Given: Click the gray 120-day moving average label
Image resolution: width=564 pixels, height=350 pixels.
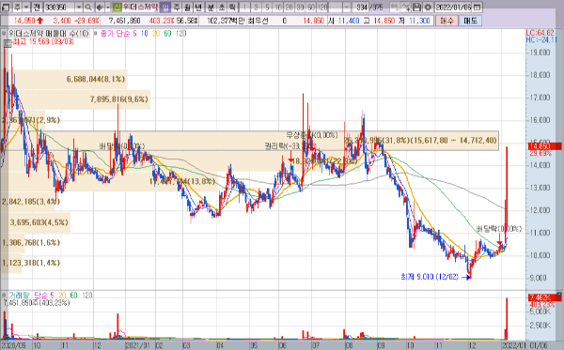Looking at the screenshot, I should pyautogui.click(x=180, y=34).
